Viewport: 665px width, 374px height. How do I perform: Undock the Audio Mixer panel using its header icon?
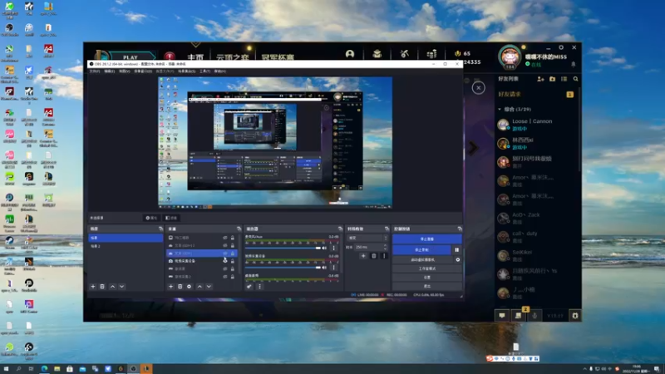pos(340,229)
